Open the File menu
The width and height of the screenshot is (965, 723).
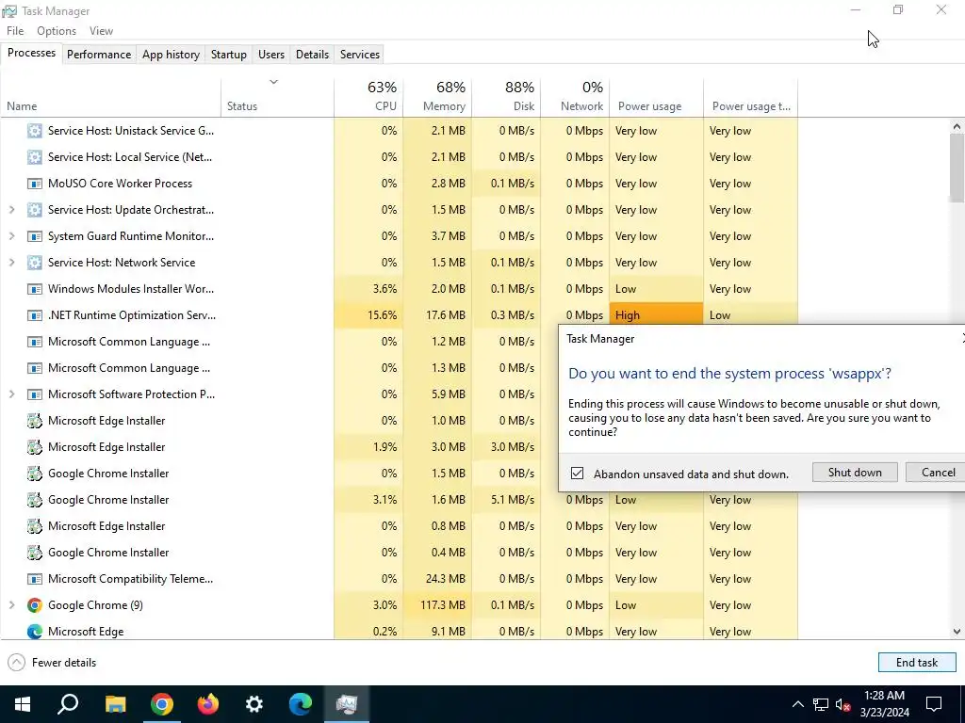tap(15, 31)
